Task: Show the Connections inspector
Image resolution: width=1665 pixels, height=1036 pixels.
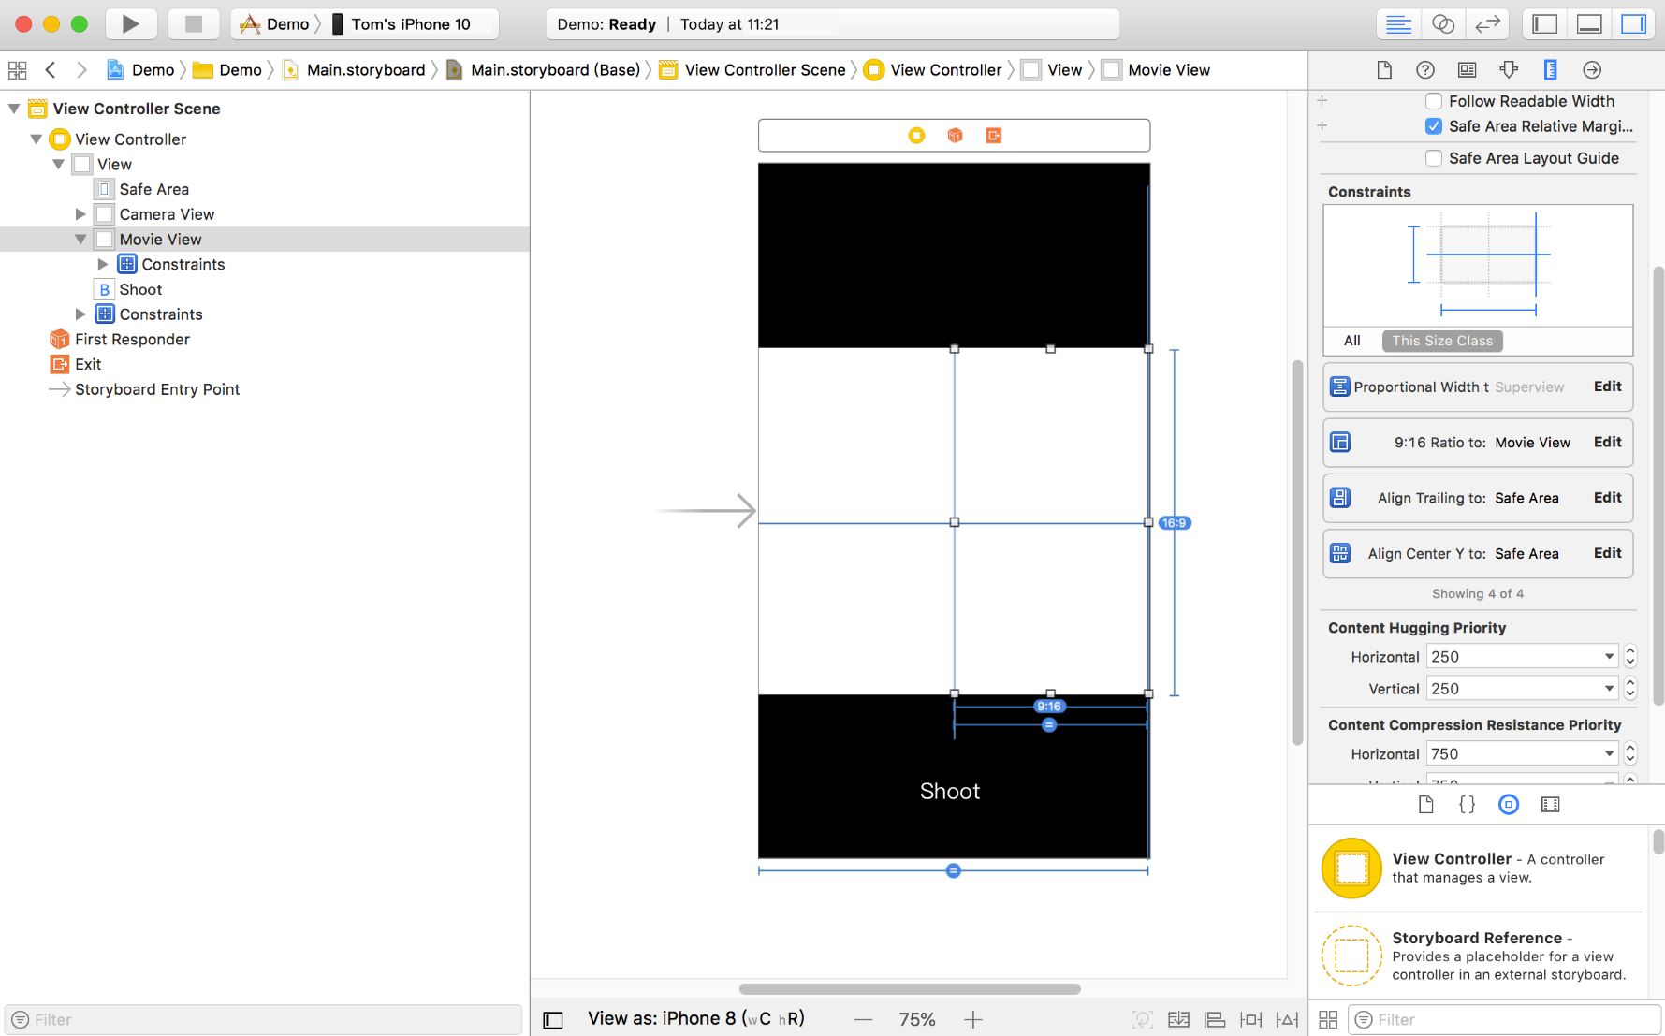Action: [1591, 70]
